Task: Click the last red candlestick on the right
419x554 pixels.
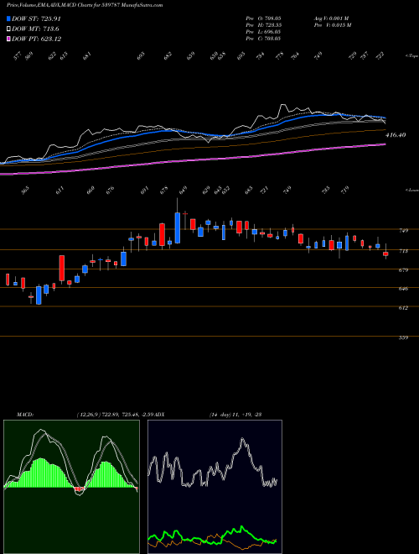Action: click(x=385, y=254)
